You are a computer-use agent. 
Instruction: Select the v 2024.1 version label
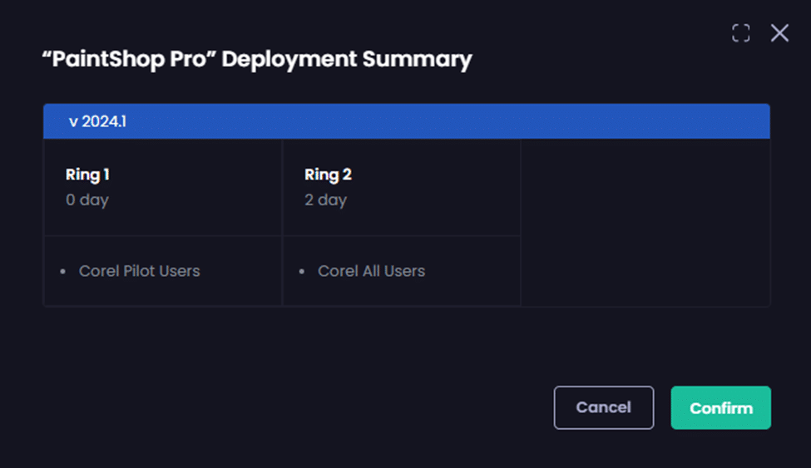coord(97,121)
